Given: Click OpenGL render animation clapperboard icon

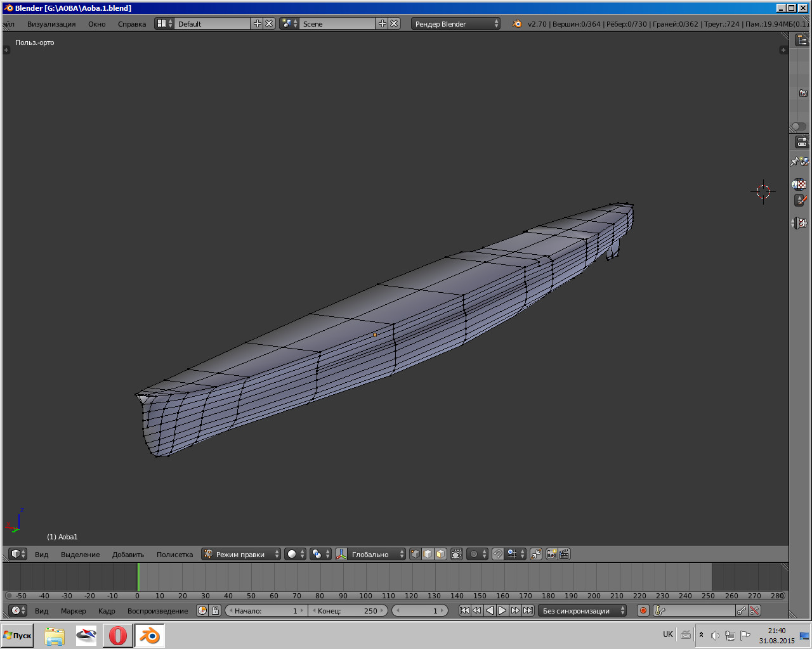Looking at the screenshot, I should click(x=564, y=554).
